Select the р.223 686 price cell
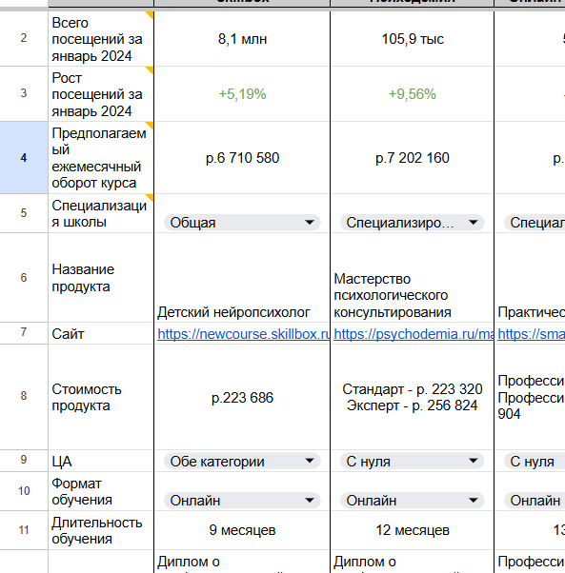 pyautogui.click(x=242, y=397)
